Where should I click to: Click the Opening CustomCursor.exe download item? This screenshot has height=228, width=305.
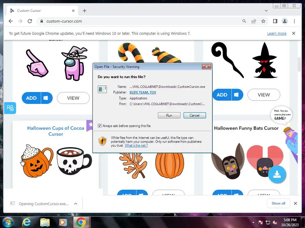point(40,204)
